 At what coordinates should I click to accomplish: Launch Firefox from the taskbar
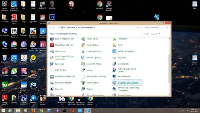[33, 110]
